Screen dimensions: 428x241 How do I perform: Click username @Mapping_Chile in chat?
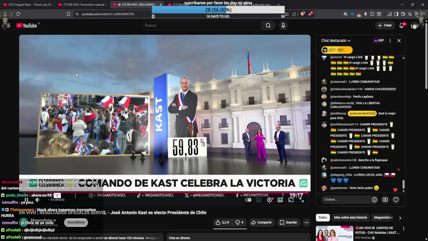(341, 175)
